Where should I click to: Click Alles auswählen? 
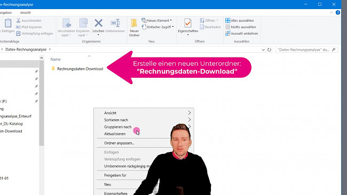click(x=240, y=21)
